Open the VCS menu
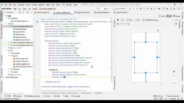This screenshot has width=184, height=103. click(63, 5)
